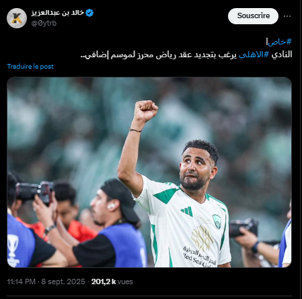Open the three-dot more options menu
This screenshot has height=299, width=302.
pyautogui.click(x=287, y=16)
